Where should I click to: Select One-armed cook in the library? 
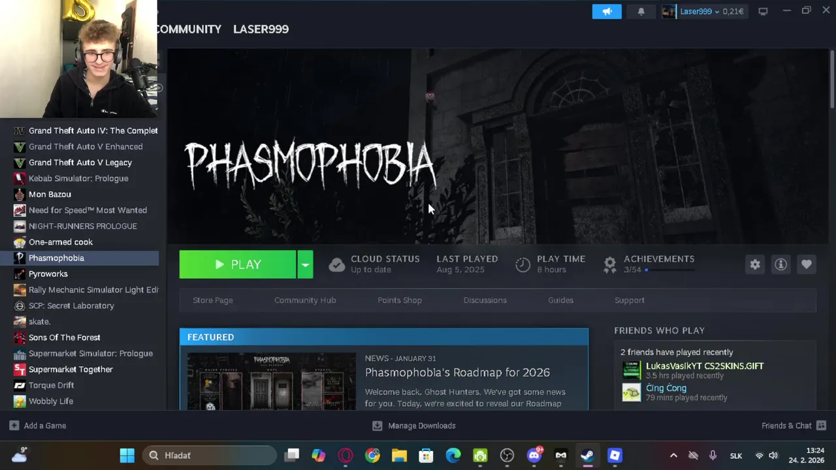click(x=61, y=242)
